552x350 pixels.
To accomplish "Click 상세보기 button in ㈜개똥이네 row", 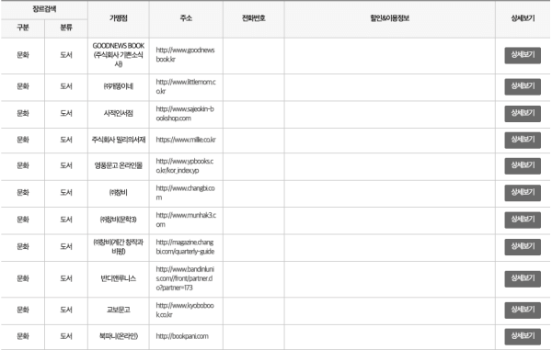I will (523, 86).
